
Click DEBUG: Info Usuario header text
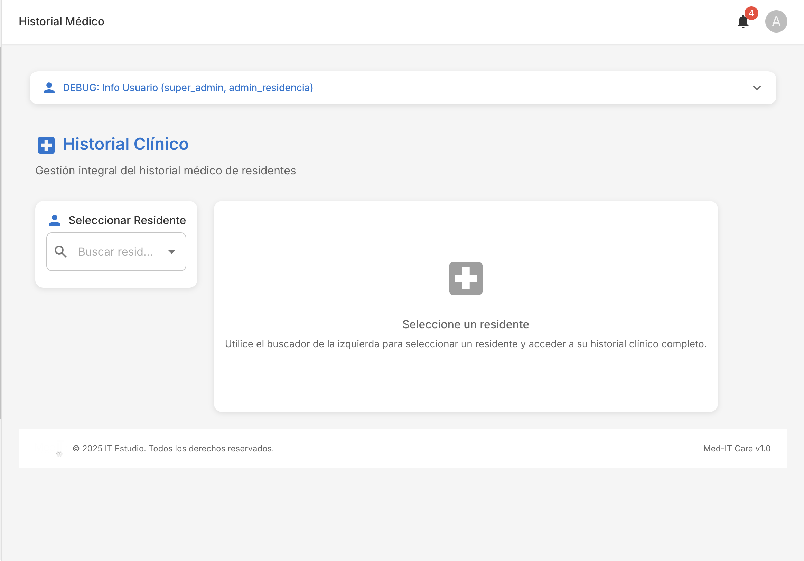click(x=188, y=88)
